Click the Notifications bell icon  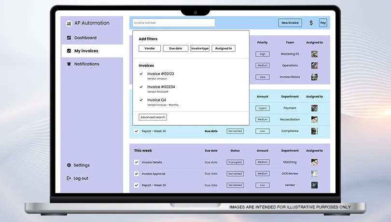tap(69, 64)
